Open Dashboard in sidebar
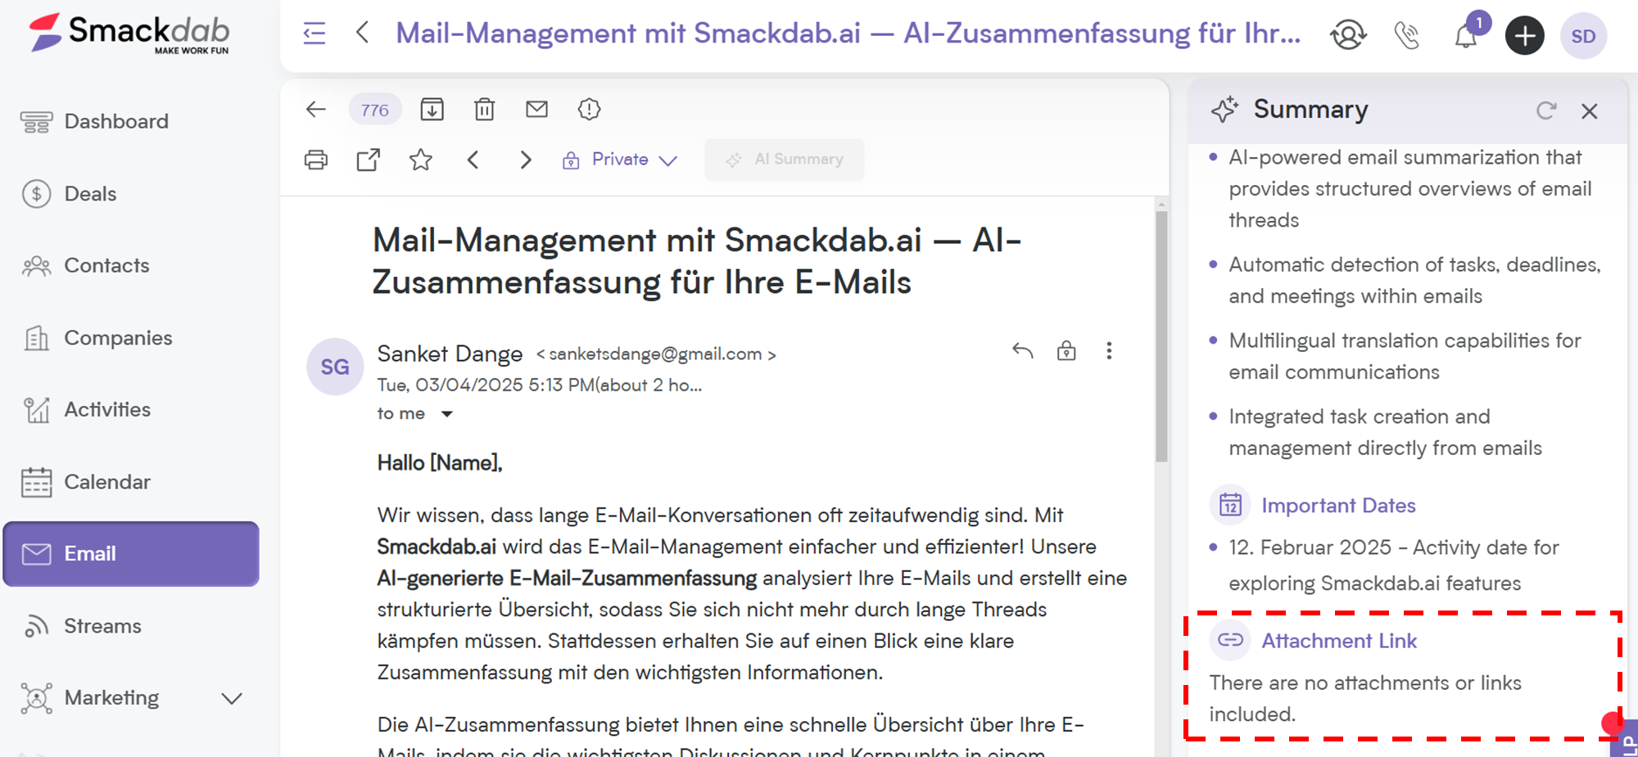The width and height of the screenshot is (1638, 757). tap(116, 121)
